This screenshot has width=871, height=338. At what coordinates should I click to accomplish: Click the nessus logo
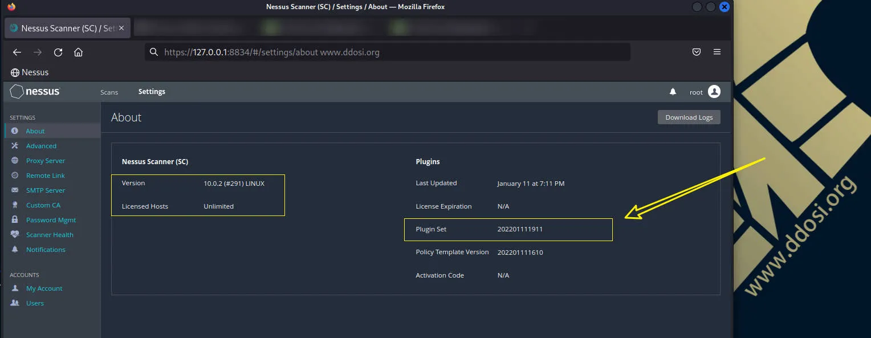pos(35,91)
